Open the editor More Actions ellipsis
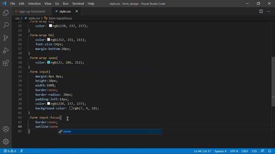 click(269, 12)
